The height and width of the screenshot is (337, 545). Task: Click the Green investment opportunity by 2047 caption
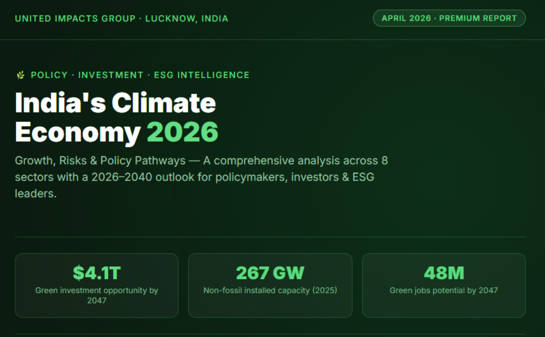(x=96, y=296)
